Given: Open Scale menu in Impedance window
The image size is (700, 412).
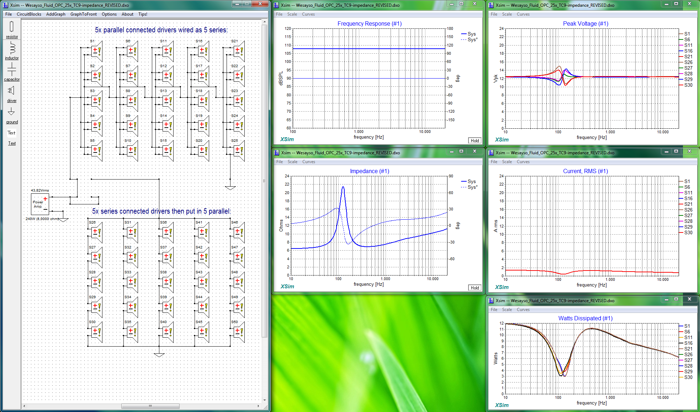Looking at the screenshot, I should (292, 162).
